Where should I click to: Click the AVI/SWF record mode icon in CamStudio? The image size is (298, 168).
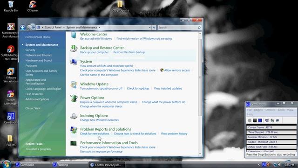[x=272, y=120]
